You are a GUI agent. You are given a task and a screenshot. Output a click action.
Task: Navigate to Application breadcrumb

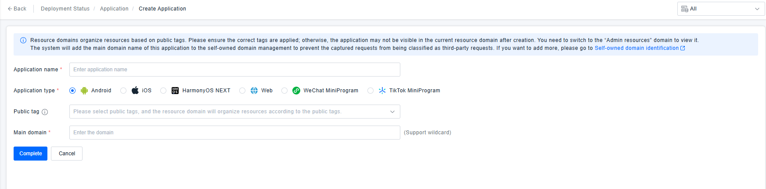click(114, 9)
